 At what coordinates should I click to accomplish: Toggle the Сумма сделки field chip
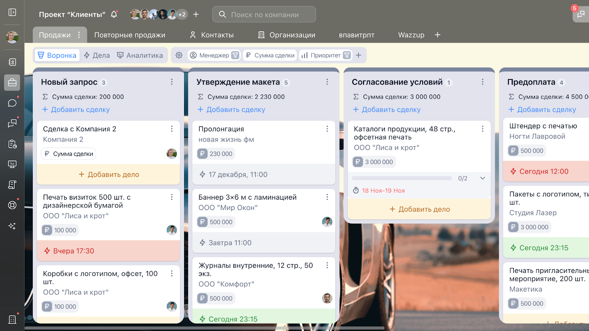(270, 55)
